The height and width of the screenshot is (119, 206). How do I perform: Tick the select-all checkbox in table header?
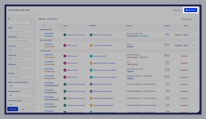tap(41, 26)
